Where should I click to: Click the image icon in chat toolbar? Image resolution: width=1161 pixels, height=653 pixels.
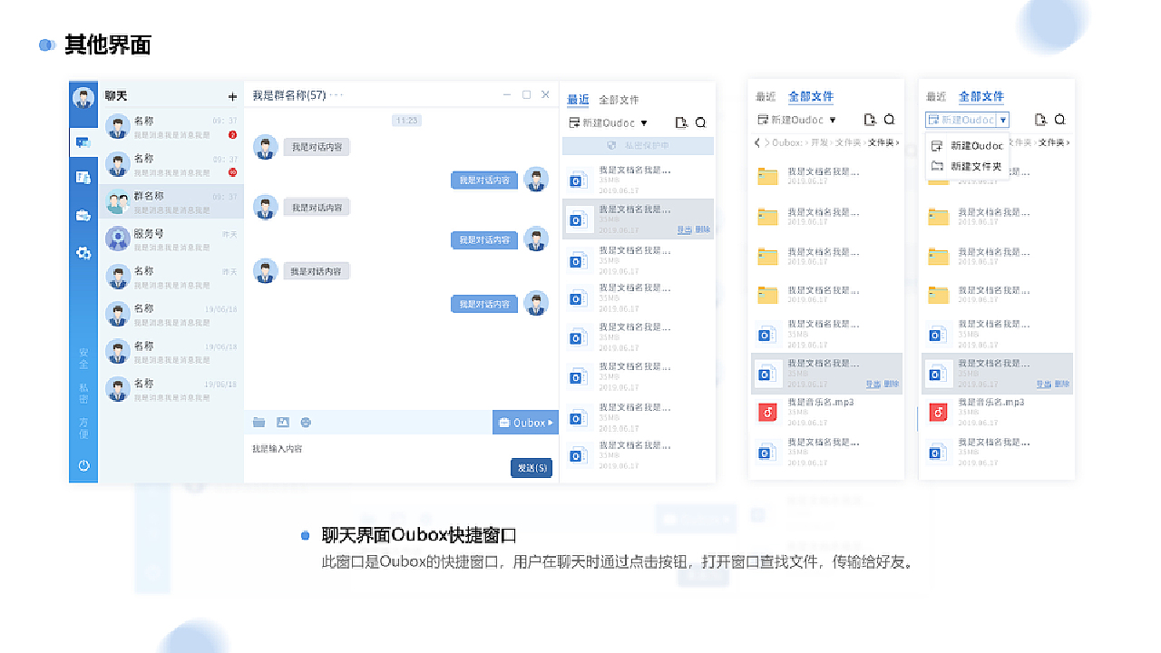click(x=283, y=422)
